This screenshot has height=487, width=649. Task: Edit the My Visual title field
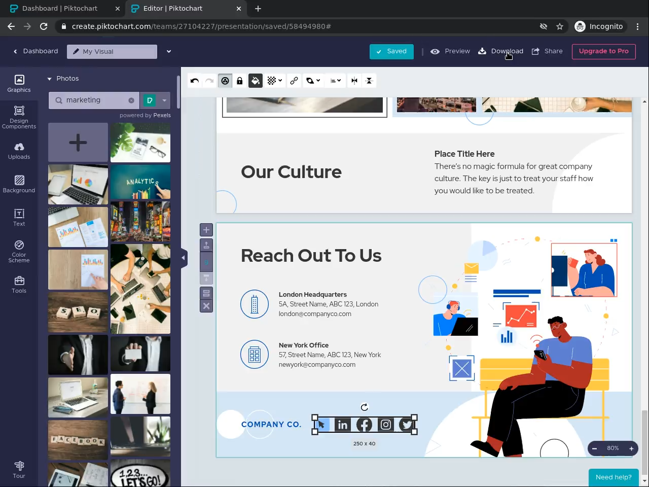point(112,52)
